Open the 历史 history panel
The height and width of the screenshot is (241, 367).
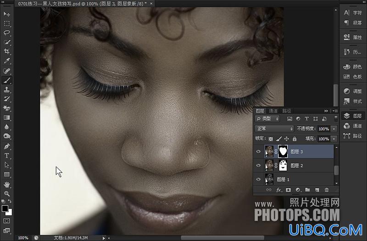(353, 52)
